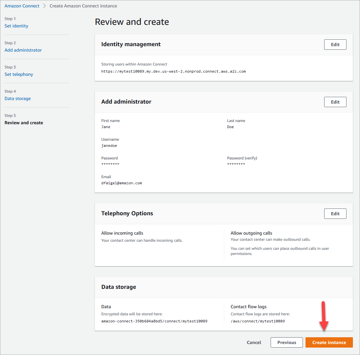360x355 pixels.
Task: Click the Create Amazon Connect instance breadcrumb
Action: pos(83,6)
